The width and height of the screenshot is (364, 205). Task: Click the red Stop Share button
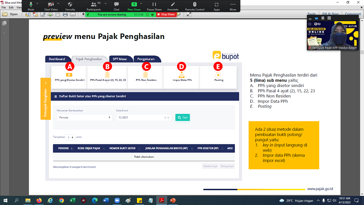click(166, 14)
